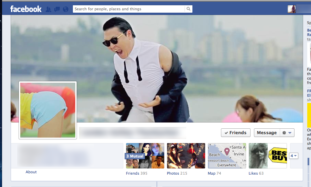This screenshot has width=311, height=187.
Task: Open the friend requests icon
Action: (x=48, y=9)
